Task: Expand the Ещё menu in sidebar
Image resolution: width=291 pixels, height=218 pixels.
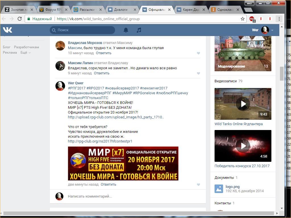Action: coord(25,53)
